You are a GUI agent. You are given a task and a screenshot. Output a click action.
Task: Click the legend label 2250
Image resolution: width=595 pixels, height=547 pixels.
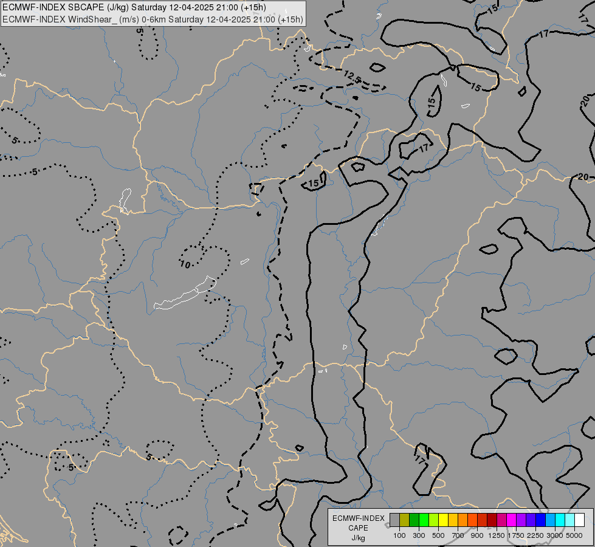click(x=535, y=535)
